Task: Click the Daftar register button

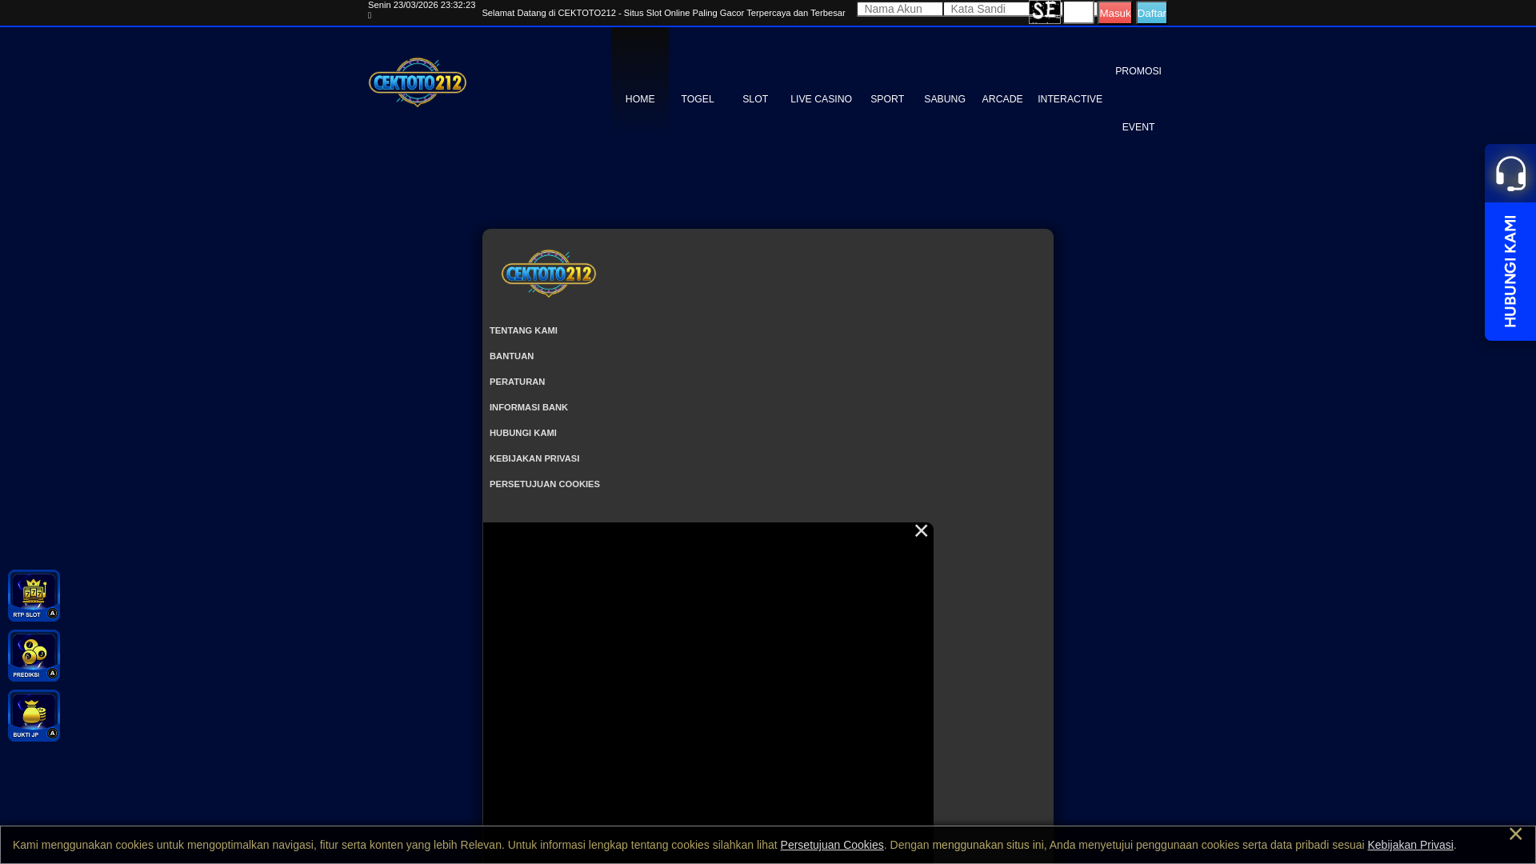Action: click(1151, 13)
